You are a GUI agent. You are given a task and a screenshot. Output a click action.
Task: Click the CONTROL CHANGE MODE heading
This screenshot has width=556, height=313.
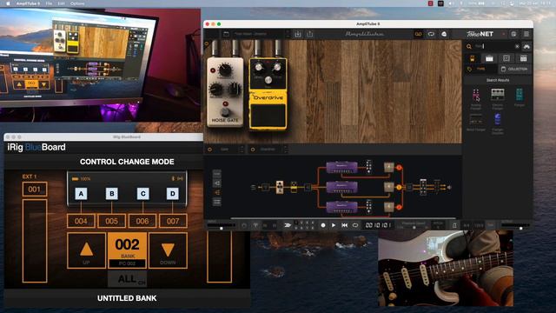pos(127,162)
